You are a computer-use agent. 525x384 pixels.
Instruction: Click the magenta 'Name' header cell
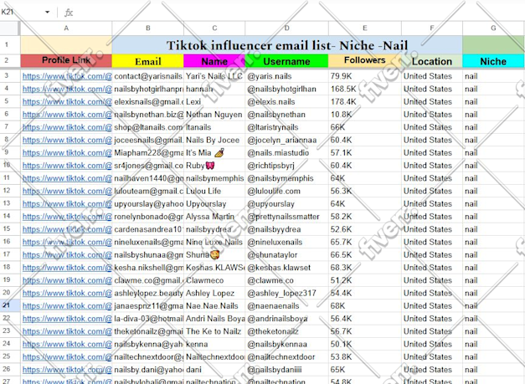tap(214, 61)
